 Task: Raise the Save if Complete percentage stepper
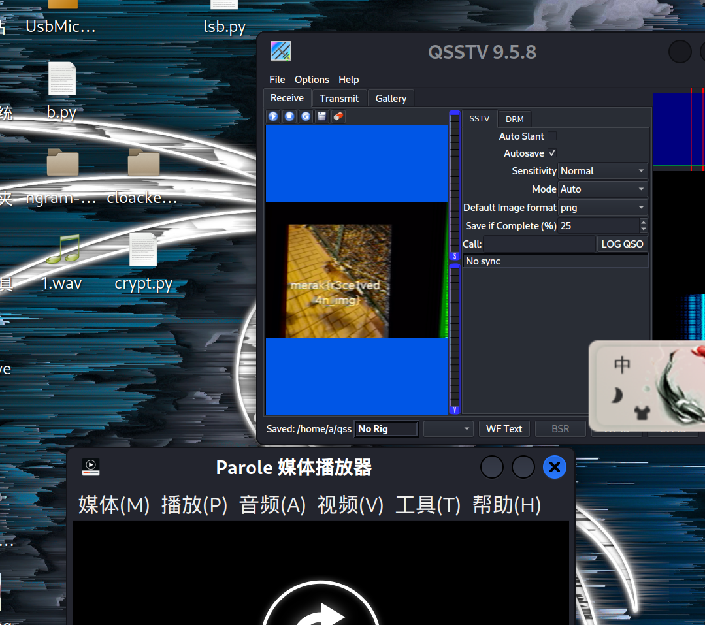(643, 222)
